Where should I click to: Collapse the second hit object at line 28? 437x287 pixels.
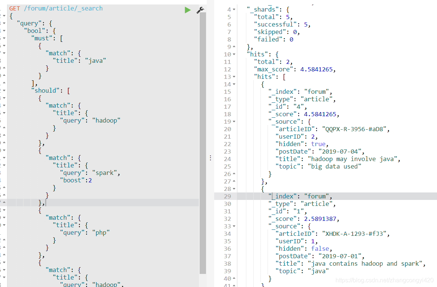[235, 189]
